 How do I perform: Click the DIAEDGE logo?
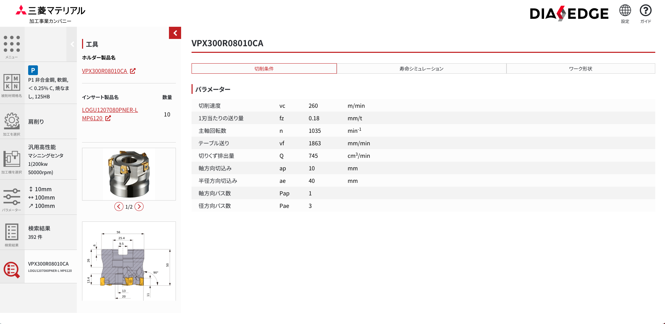tap(569, 14)
